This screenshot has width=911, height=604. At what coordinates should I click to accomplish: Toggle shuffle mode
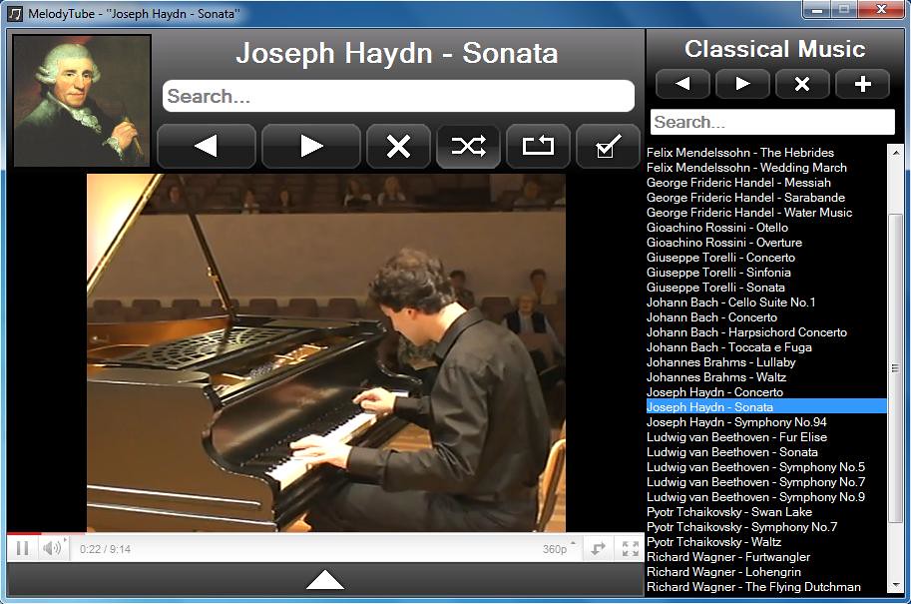468,146
